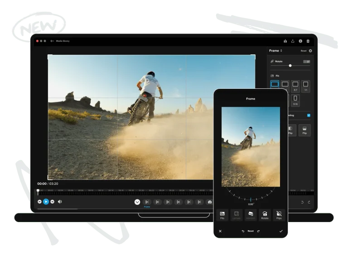348x256 pixels.
Task: Select the 1:1 fit option
Action: click(x=305, y=86)
